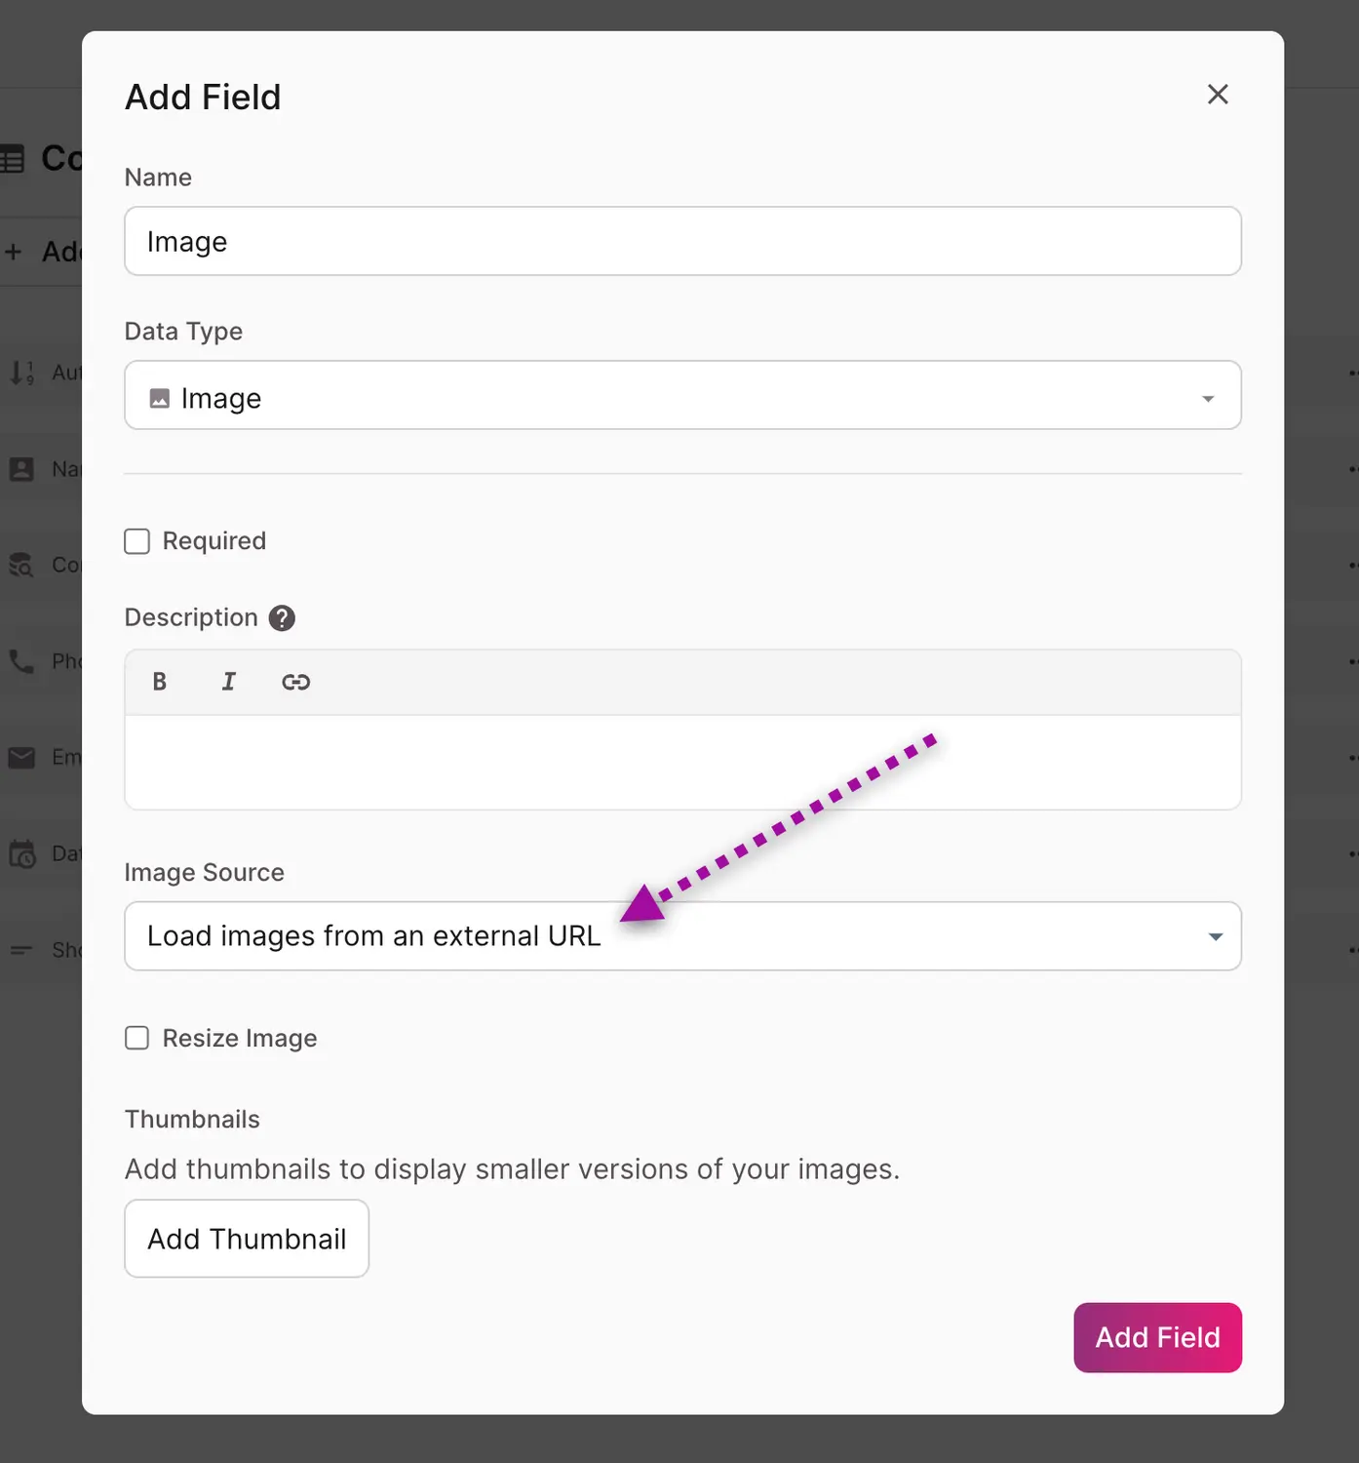Image resolution: width=1359 pixels, height=1463 pixels.
Task: Enable the Required checkbox
Action: pyautogui.click(x=137, y=541)
